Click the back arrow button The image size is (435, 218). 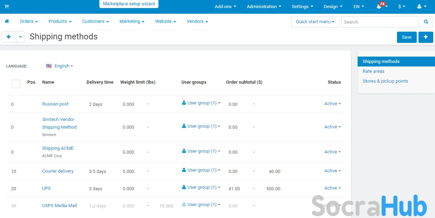point(9,37)
